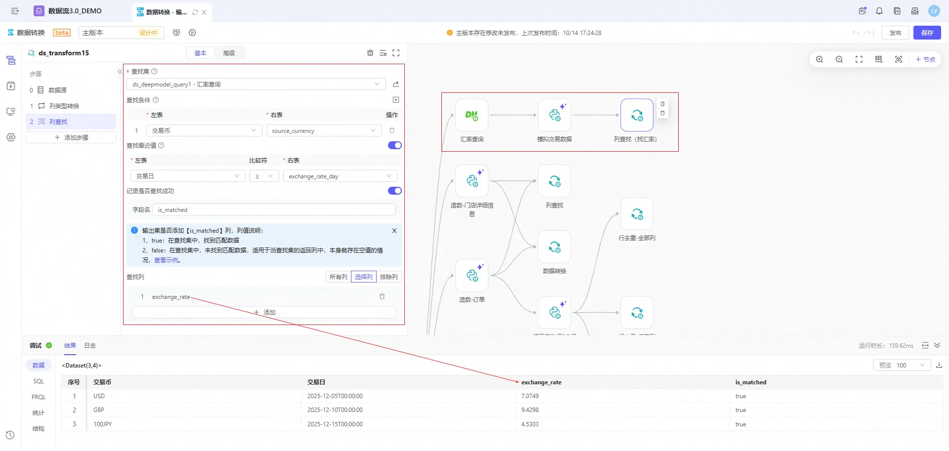Click the 保存 button
949x451 pixels.
[927, 33]
